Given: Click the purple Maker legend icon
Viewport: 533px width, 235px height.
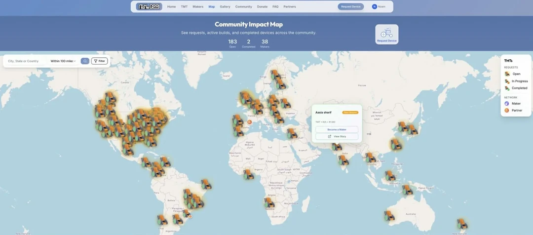Looking at the screenshot, I should pyautogui.click(x=507, y=104).
